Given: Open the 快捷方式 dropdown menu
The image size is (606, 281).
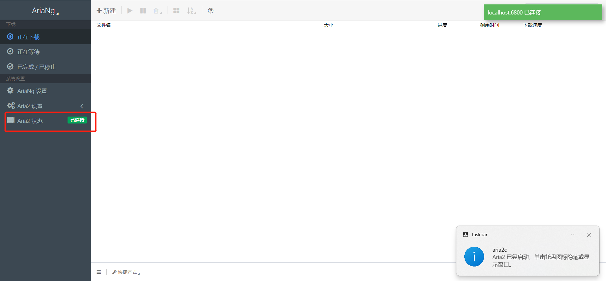Looking at the screenshot, I should point(126,272).
